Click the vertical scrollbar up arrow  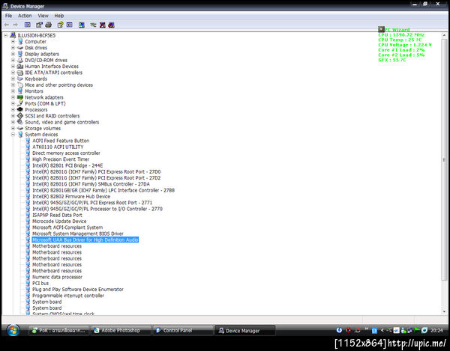click(444, 35)
